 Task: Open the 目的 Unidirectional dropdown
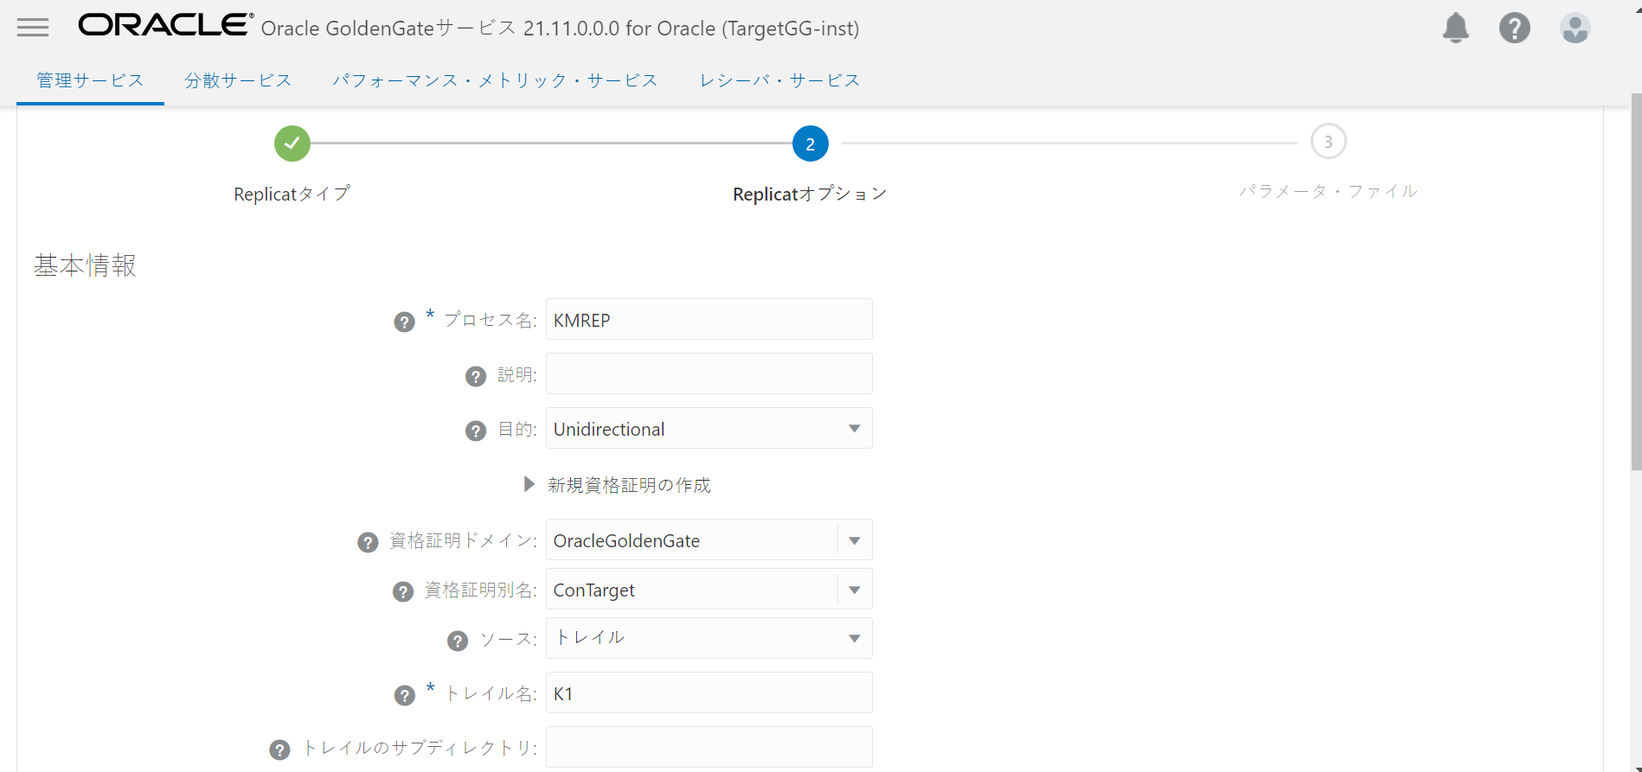tap(709, 428)
